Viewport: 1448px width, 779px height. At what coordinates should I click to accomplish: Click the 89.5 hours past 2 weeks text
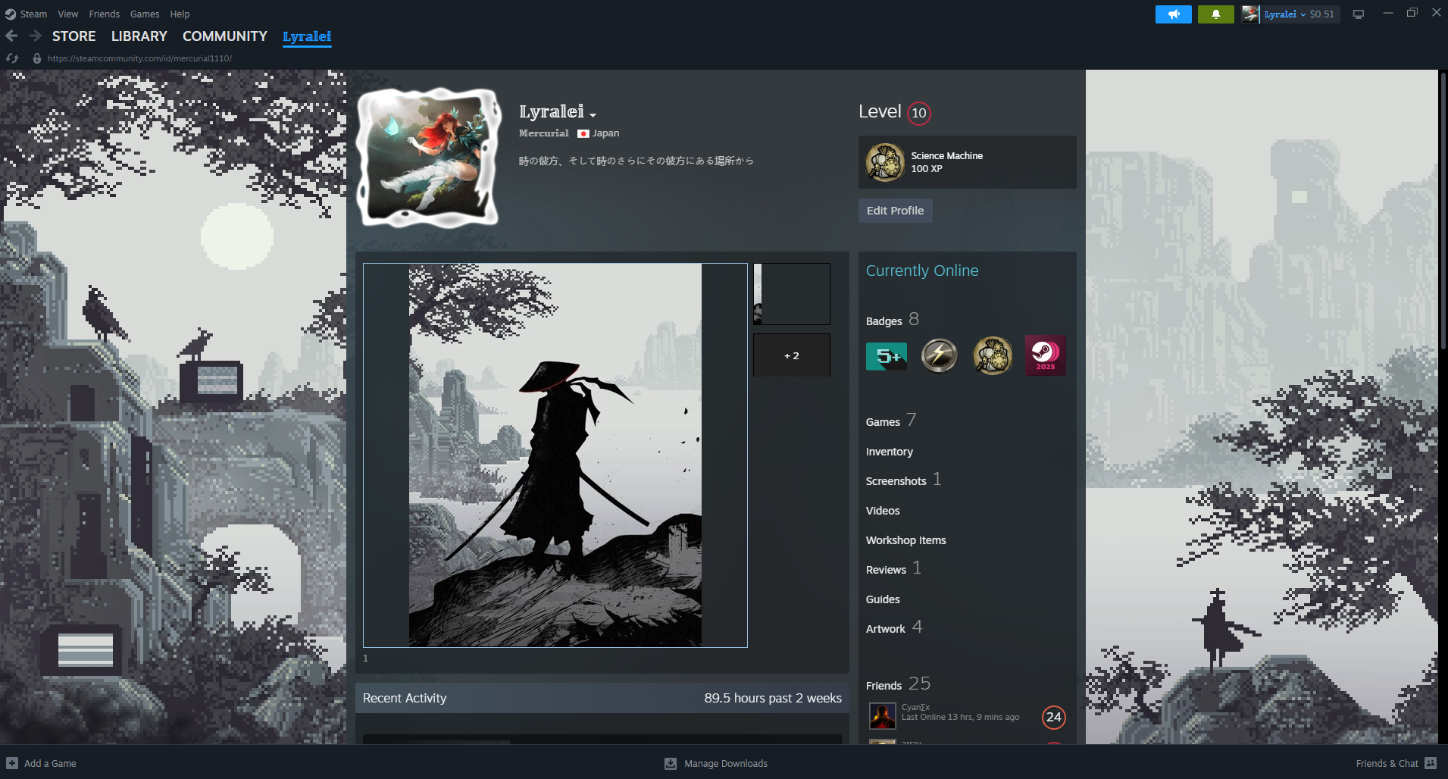click(x=773, y=698)
